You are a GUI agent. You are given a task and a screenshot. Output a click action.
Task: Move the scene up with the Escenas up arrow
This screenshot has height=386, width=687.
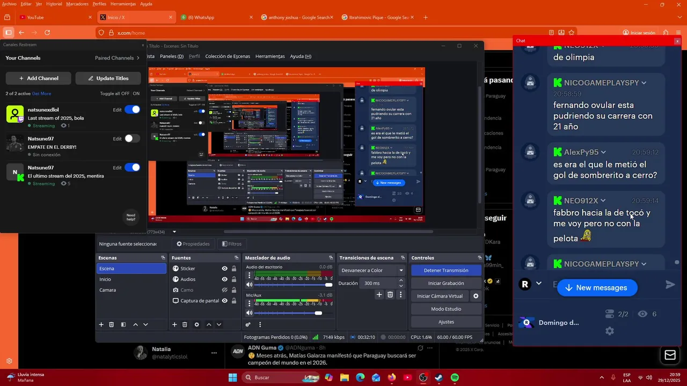[x=135, y=324]
